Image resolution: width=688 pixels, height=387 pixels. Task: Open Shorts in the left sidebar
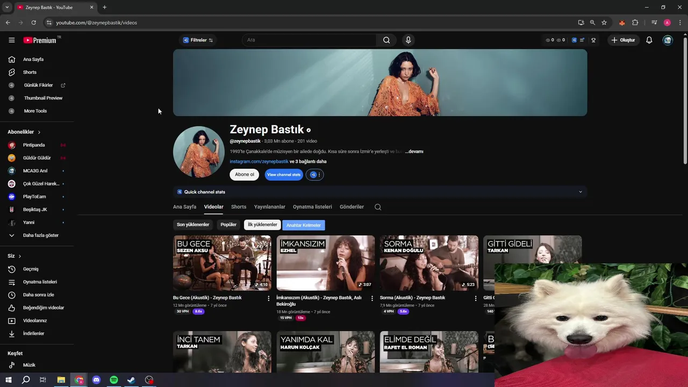(30, 72)
